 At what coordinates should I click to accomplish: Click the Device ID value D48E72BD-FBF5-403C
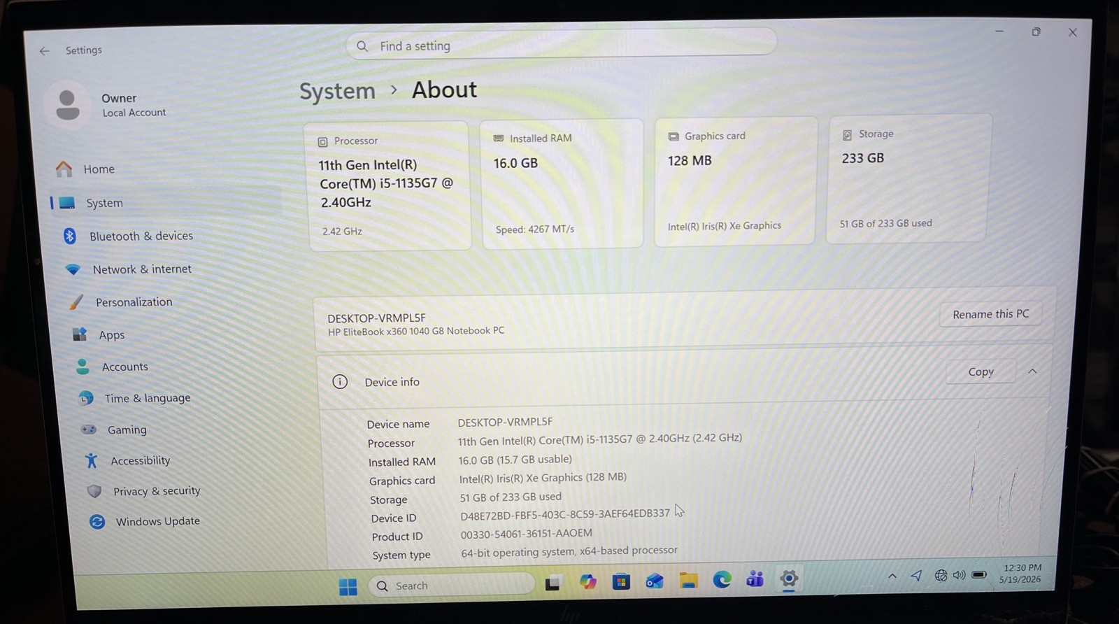[565, 515]
